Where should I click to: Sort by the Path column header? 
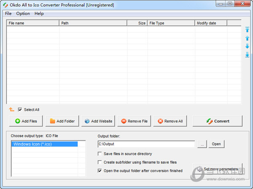[93, 23]
